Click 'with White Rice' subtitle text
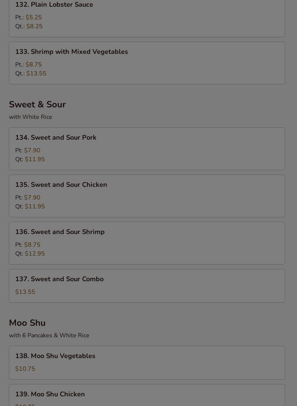This screenshot has height=406, width=297. tap(30, 117)
